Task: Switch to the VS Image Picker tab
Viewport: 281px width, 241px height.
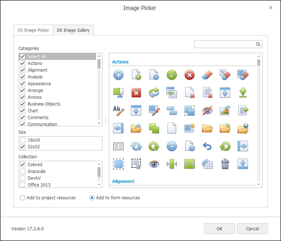Action: click(33, 30)
